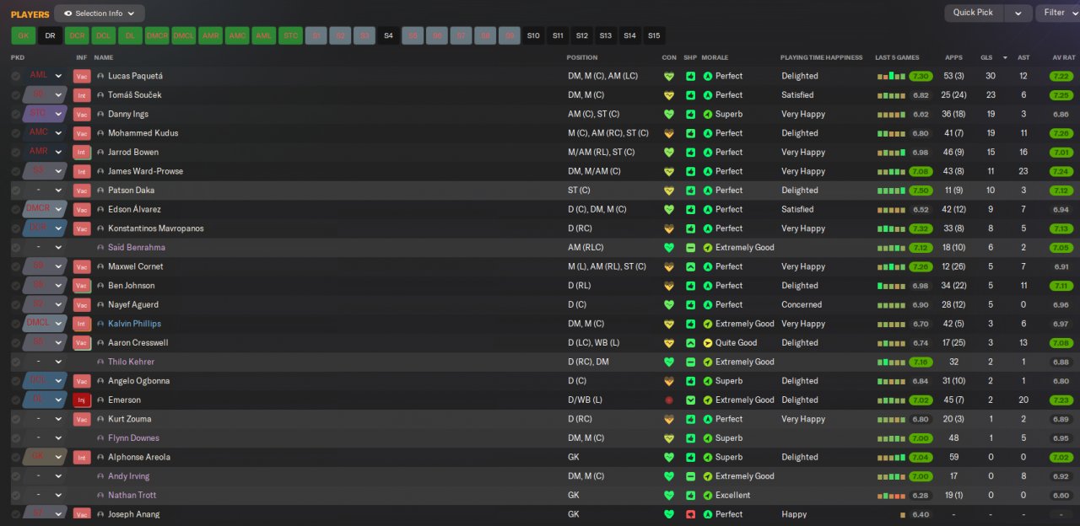This screenshot has width=1080, height=526.
Task: Toggle the picked checkmark for Kurt Zouma
Action: pyautogui.click(x=15, y=419)
